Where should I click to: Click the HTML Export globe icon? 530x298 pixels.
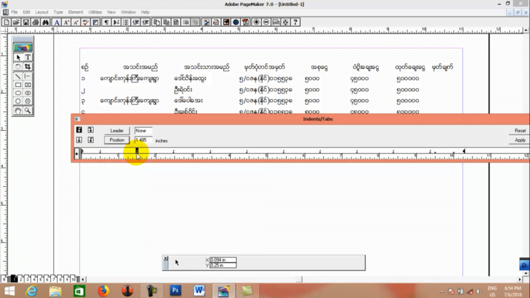click(235, 22)
